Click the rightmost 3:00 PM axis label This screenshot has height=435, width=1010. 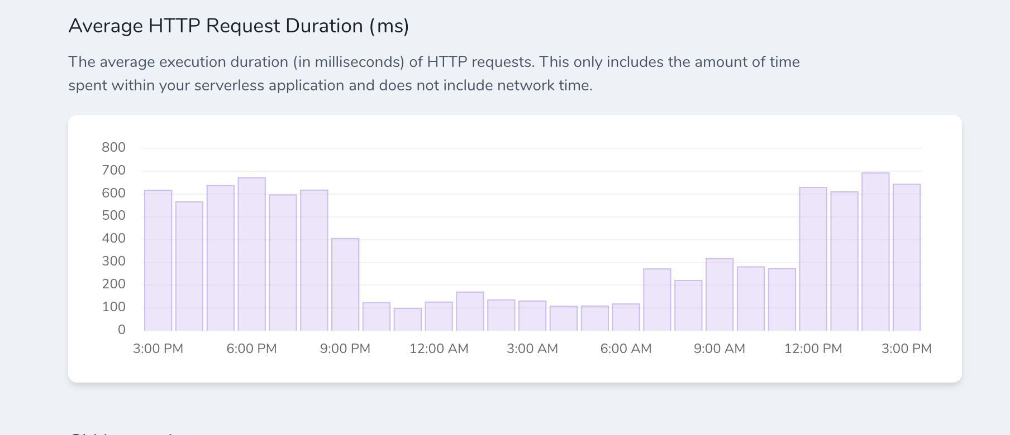coord(907,349)
